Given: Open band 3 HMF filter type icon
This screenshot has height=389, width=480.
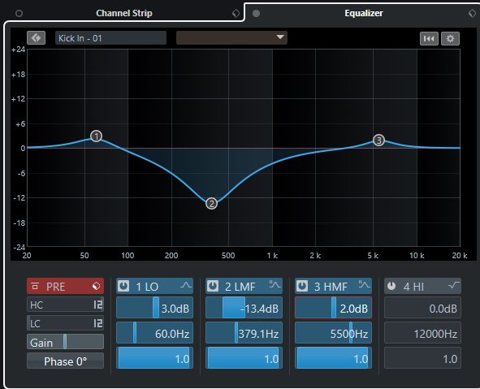Looking at the screenshot, I should tap(365, 285).
